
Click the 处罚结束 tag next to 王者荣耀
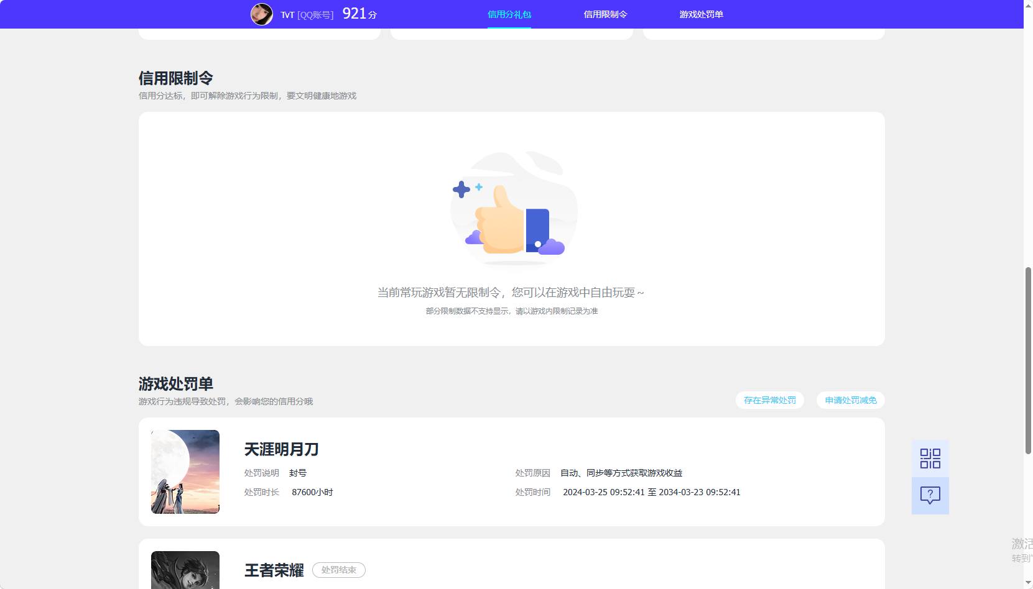pos(339,570)
